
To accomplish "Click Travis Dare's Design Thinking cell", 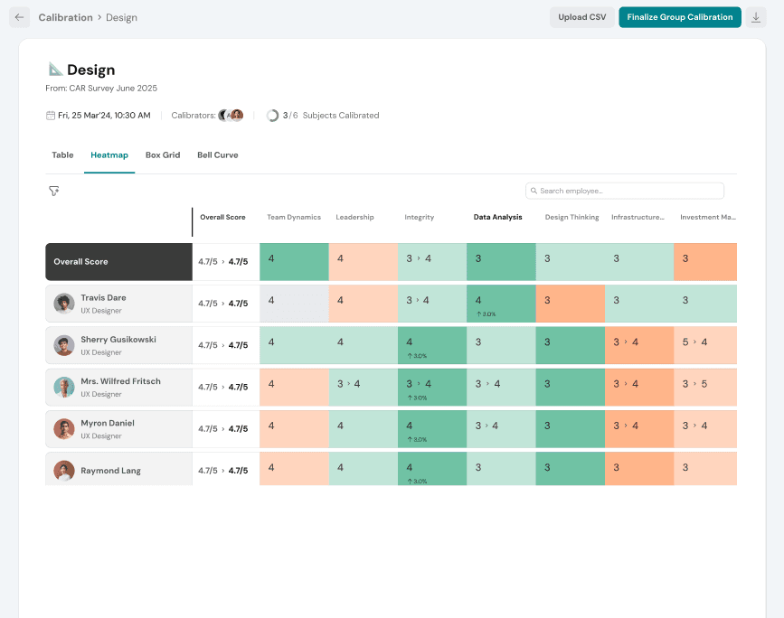I will click(570, 304).
